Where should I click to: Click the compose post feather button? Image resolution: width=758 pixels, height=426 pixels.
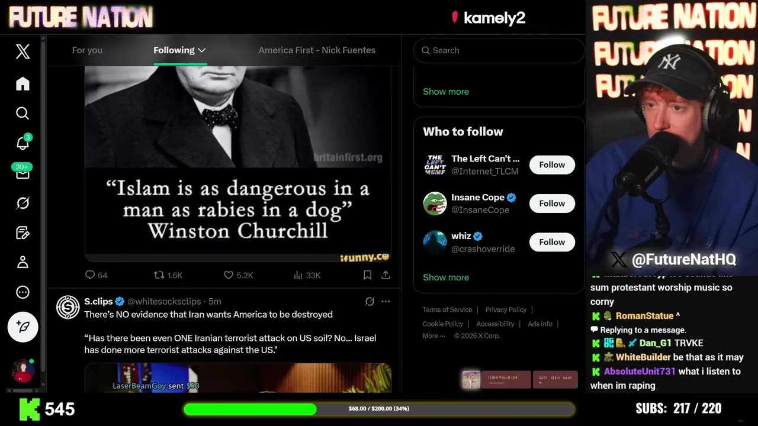click(x=23, y=327)
